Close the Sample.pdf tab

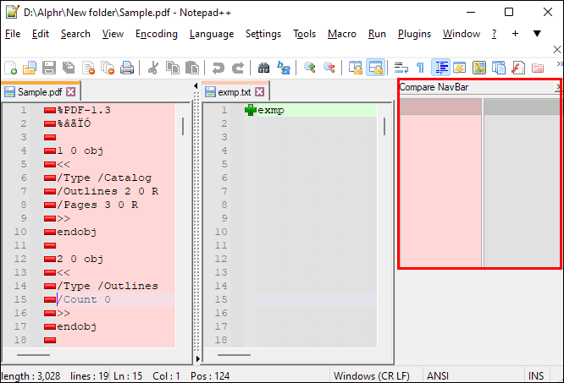pos(71,92)
